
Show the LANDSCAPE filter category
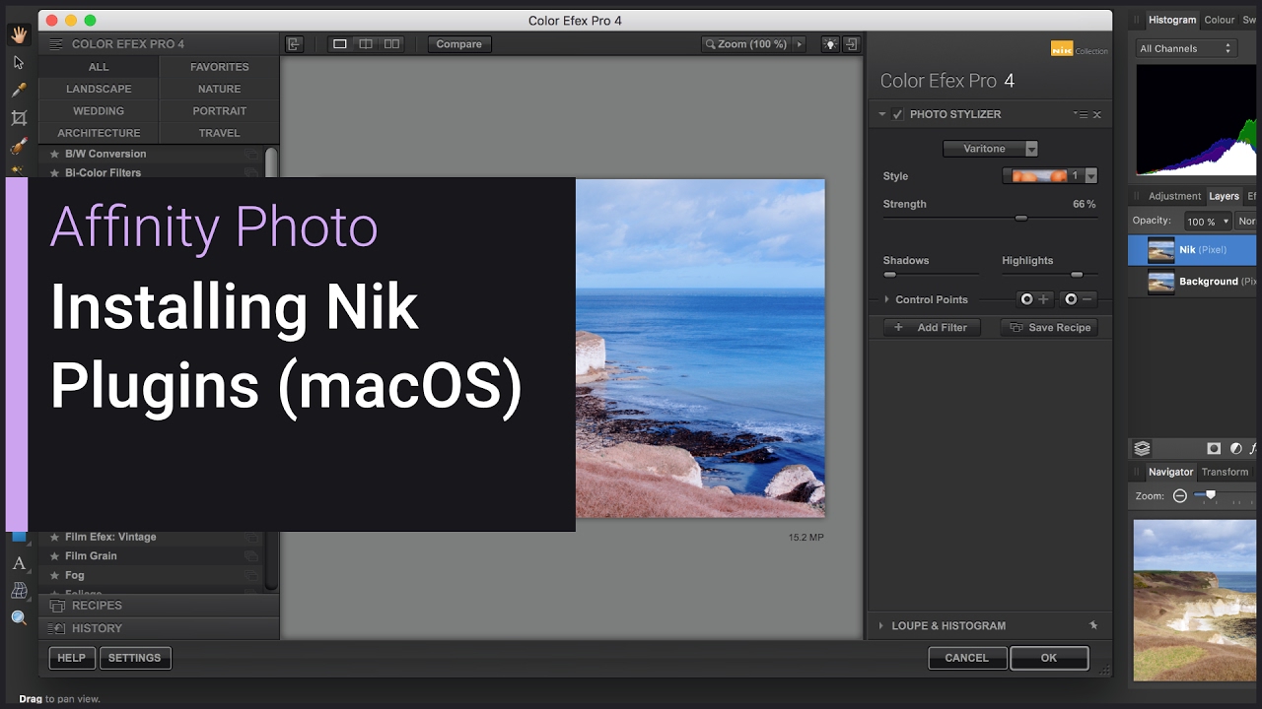pyautogui.click(x=99, y=89)
